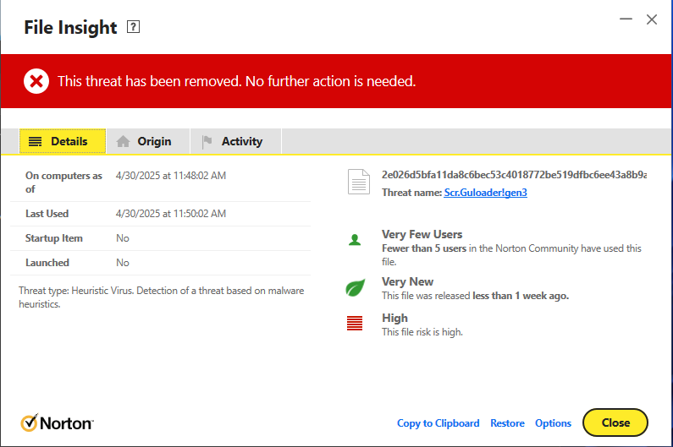The width and height of the screenshot is (673, 447).
Task: Open the Scr.Guloader!gen3 threat name link
Action: [x=485, y=193]
